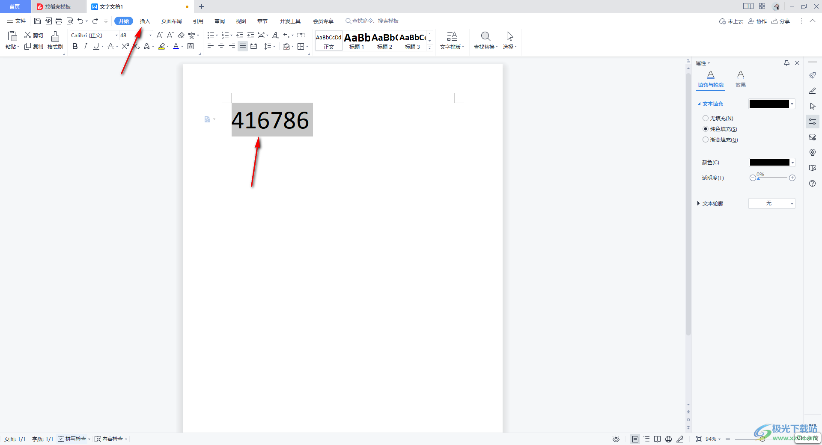
Task: Click the Save icon in quick access toolbar
Action: point(37,21)
